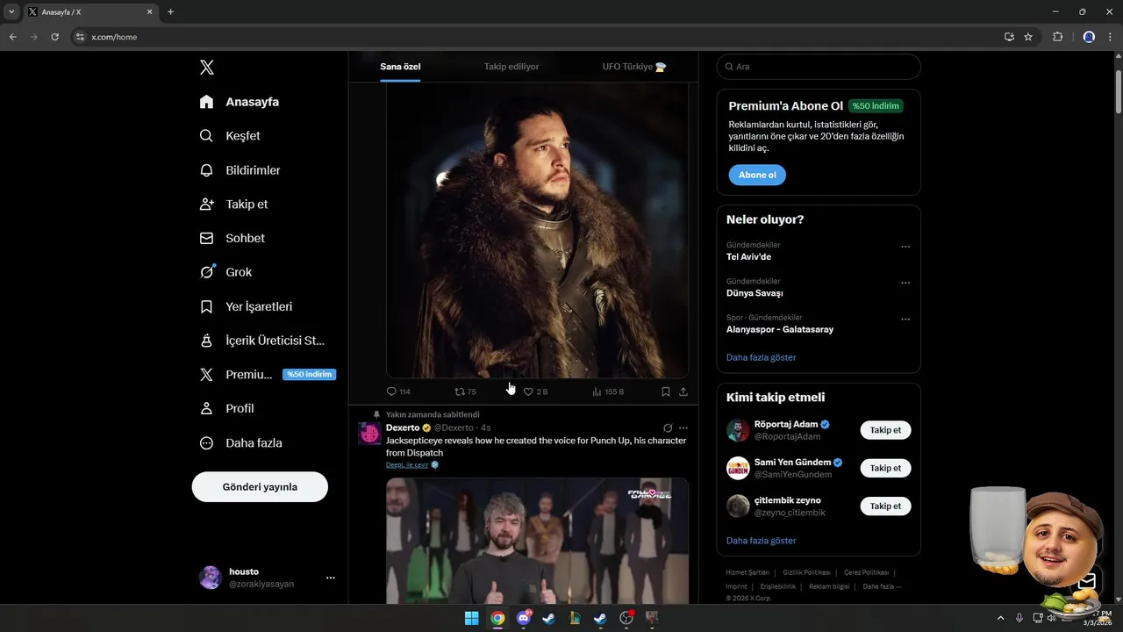
Task: Open Dexerto profile avatar
Action: [369, 433]
